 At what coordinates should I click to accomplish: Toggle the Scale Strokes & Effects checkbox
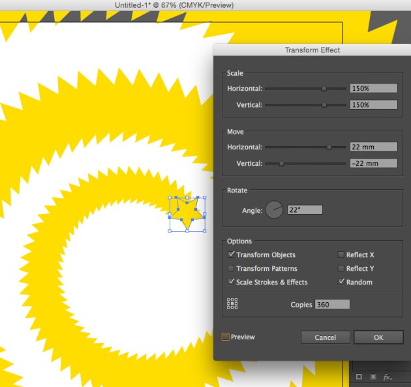(231, 282)
